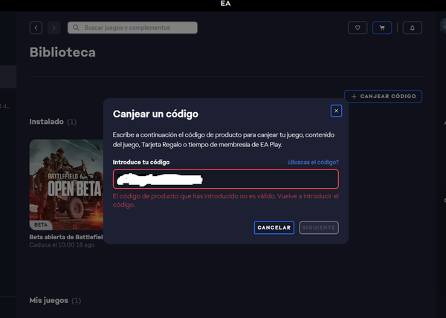Viewport: 446px width, 318px height.
Task: Click into the Introduce tu código field
Action: click(x=226, y=179)
